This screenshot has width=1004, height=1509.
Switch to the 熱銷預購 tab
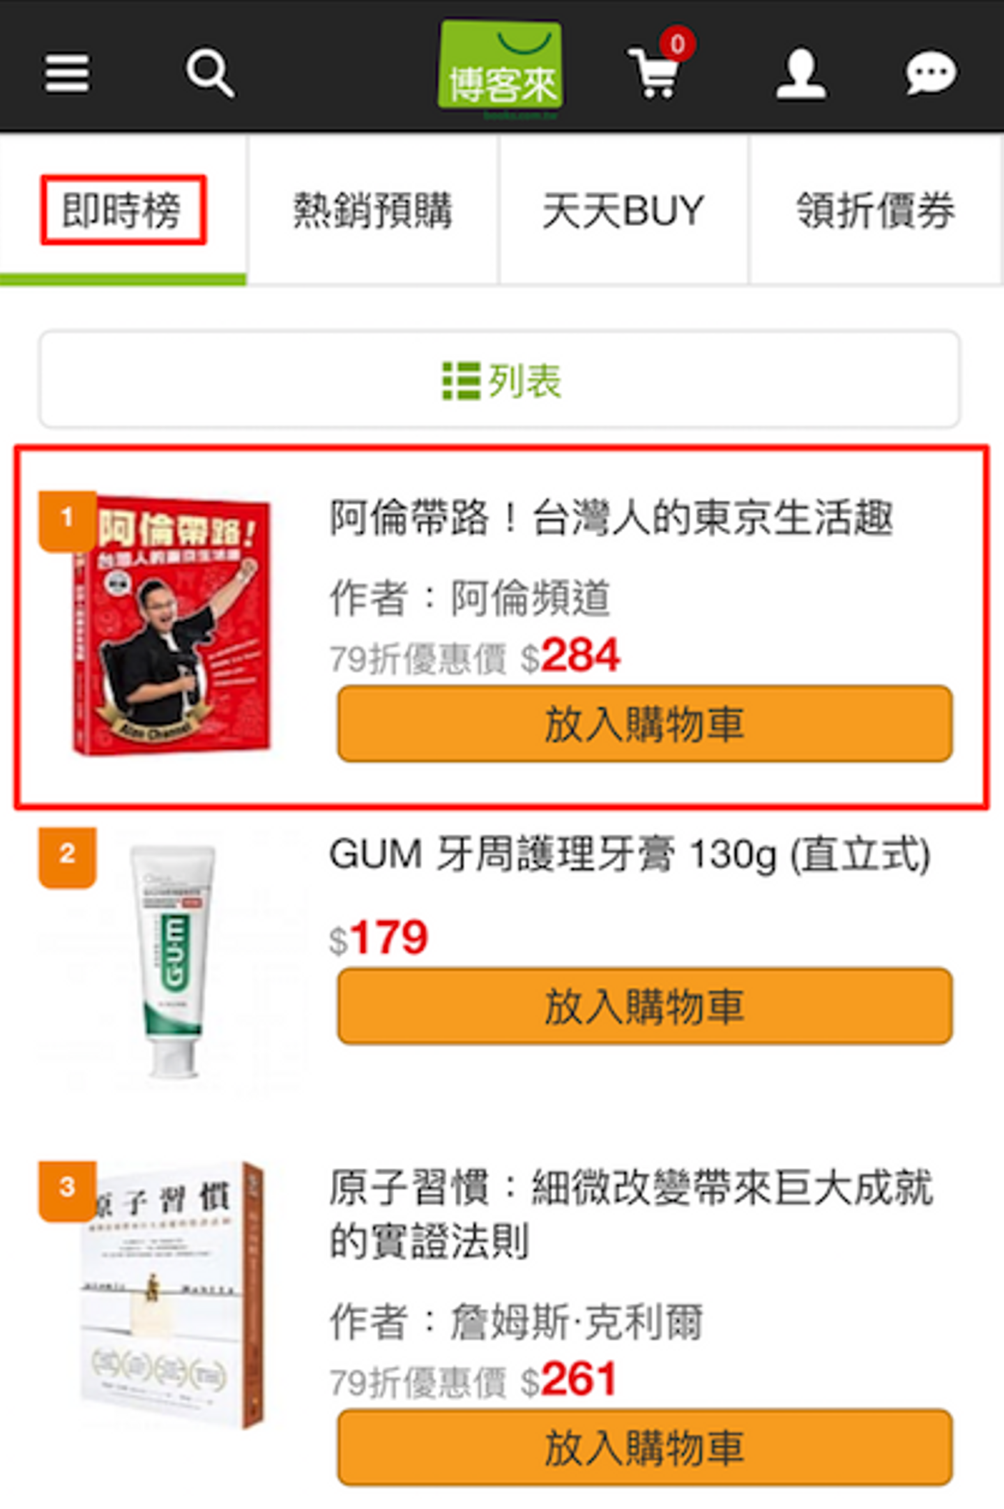(373, 210)
